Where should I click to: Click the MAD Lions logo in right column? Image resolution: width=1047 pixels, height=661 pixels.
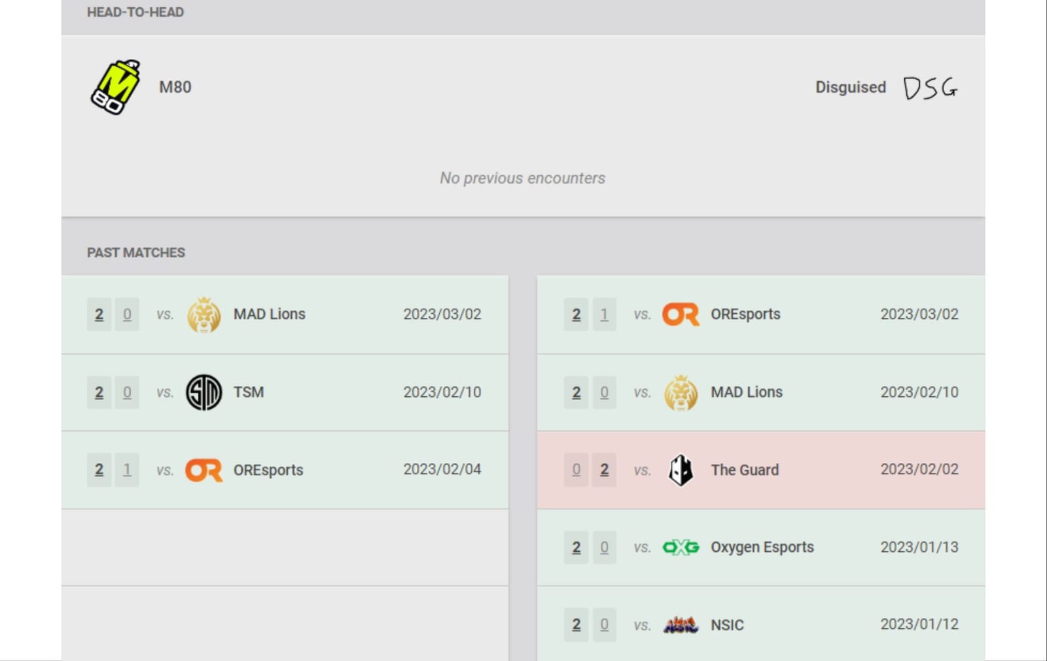[681, 392]
